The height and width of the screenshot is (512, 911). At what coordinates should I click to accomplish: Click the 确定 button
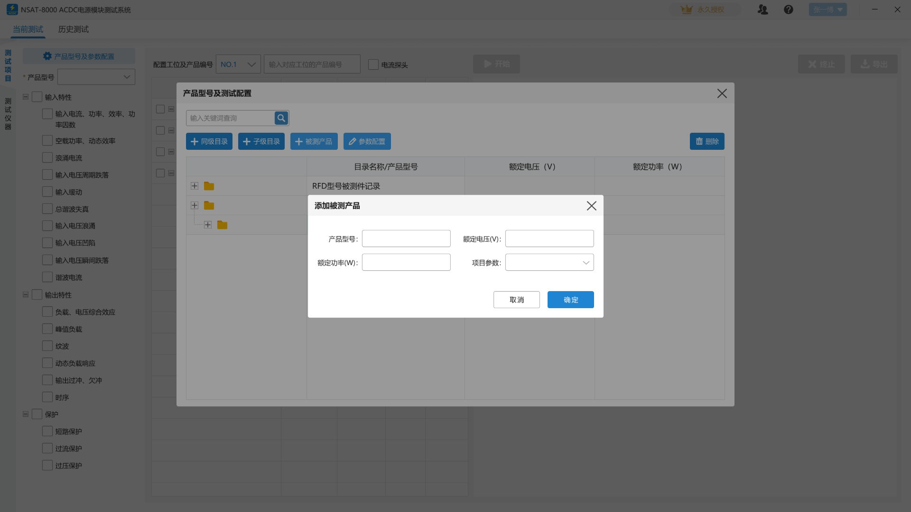[570, 300]
